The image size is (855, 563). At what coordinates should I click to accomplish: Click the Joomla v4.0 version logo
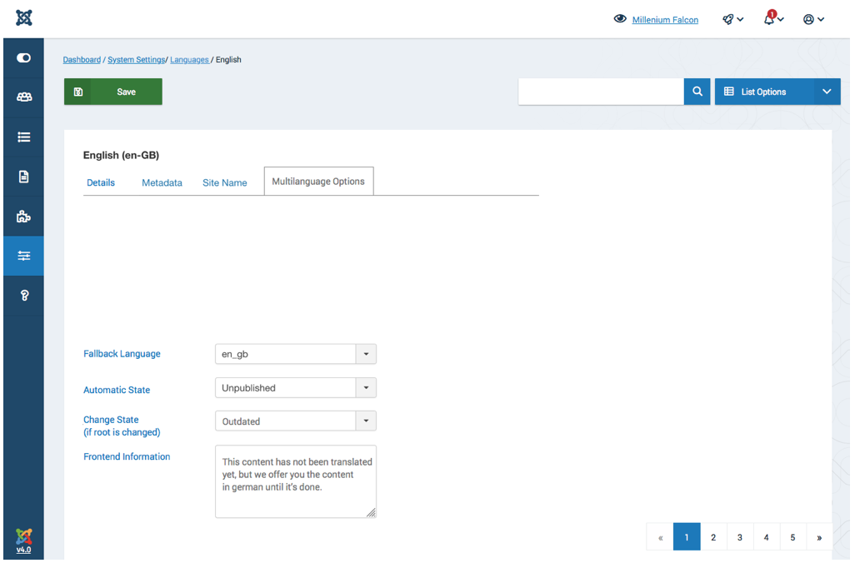tap(23, 541)
